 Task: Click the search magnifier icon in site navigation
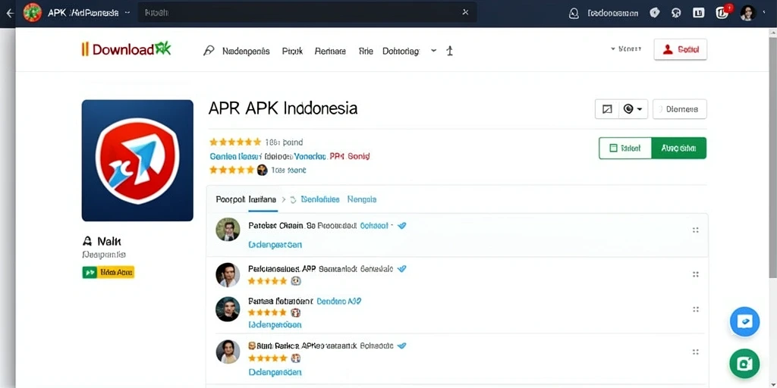(x=209, y=51)
